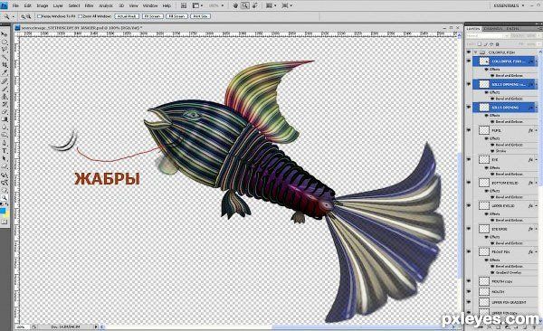
Task: Hide the PUPIL layer
Action: click(x=469, y=130)
